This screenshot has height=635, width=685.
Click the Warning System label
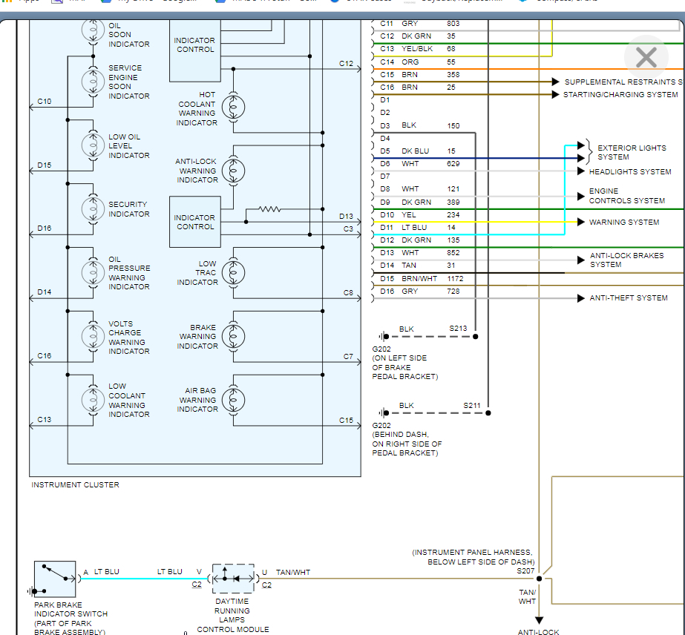click(x=624, y=223)
